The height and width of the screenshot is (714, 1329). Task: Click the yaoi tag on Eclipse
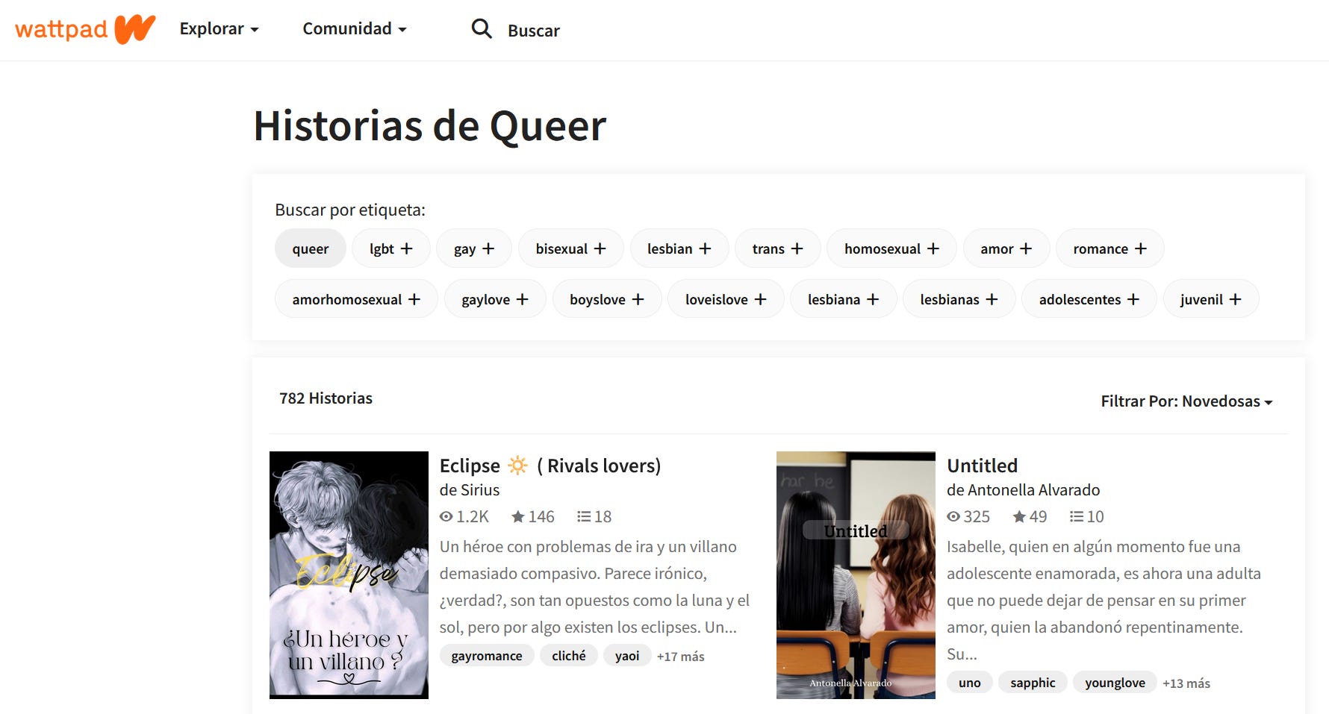[x=627, y=656]
